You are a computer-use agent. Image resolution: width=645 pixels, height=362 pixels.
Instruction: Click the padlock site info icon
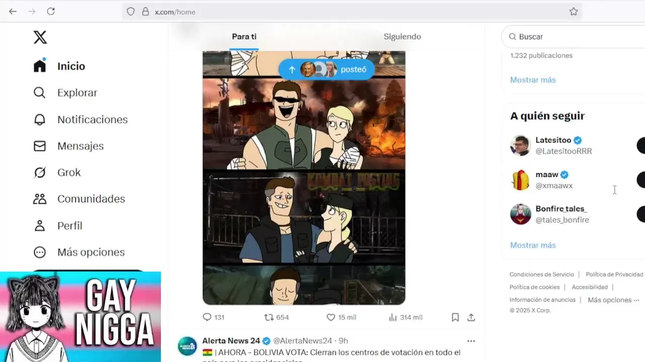click(145, 12)
